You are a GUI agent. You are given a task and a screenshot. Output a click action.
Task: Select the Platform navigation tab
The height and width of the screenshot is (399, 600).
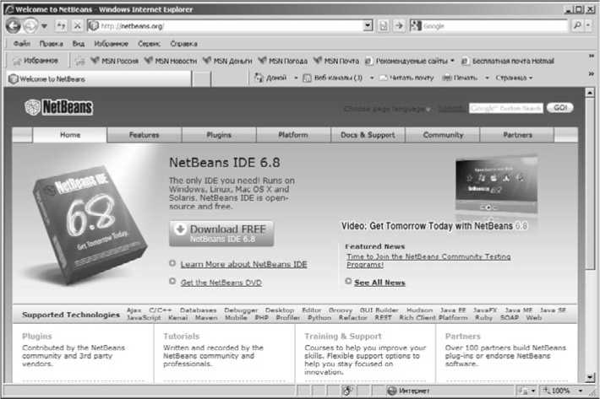pyautogui.click(x=293, y=135)
